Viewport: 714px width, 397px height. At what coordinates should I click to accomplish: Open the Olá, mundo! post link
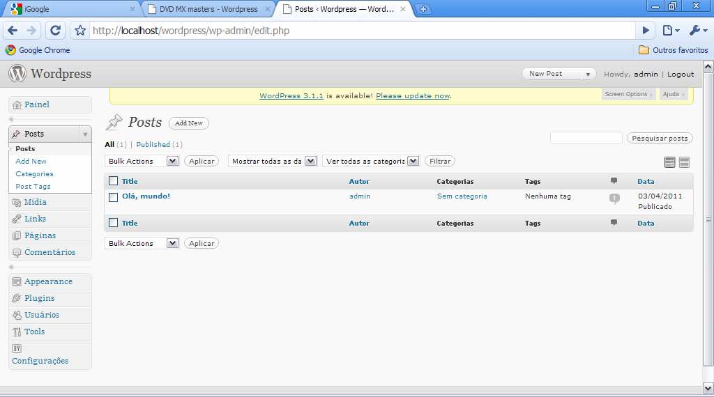[146, 196]
